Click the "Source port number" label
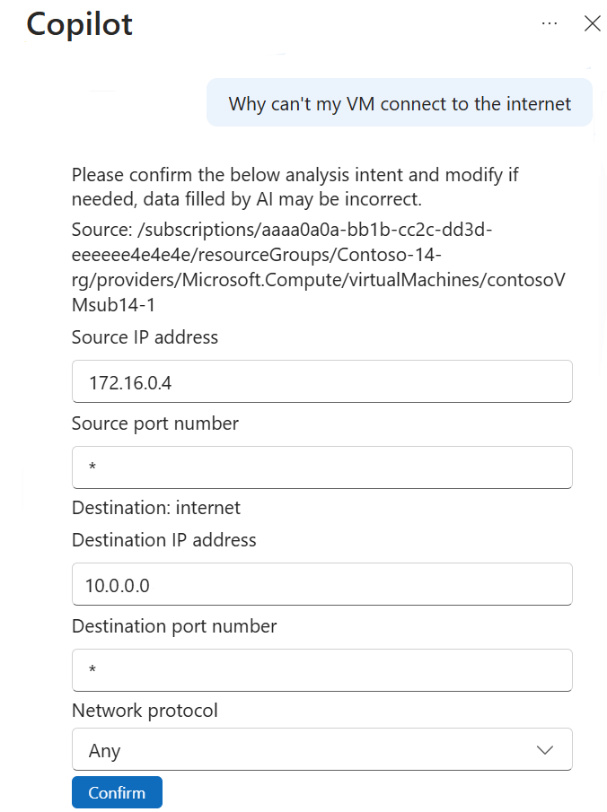Screen dimensions: 607x812 (155, 423)
